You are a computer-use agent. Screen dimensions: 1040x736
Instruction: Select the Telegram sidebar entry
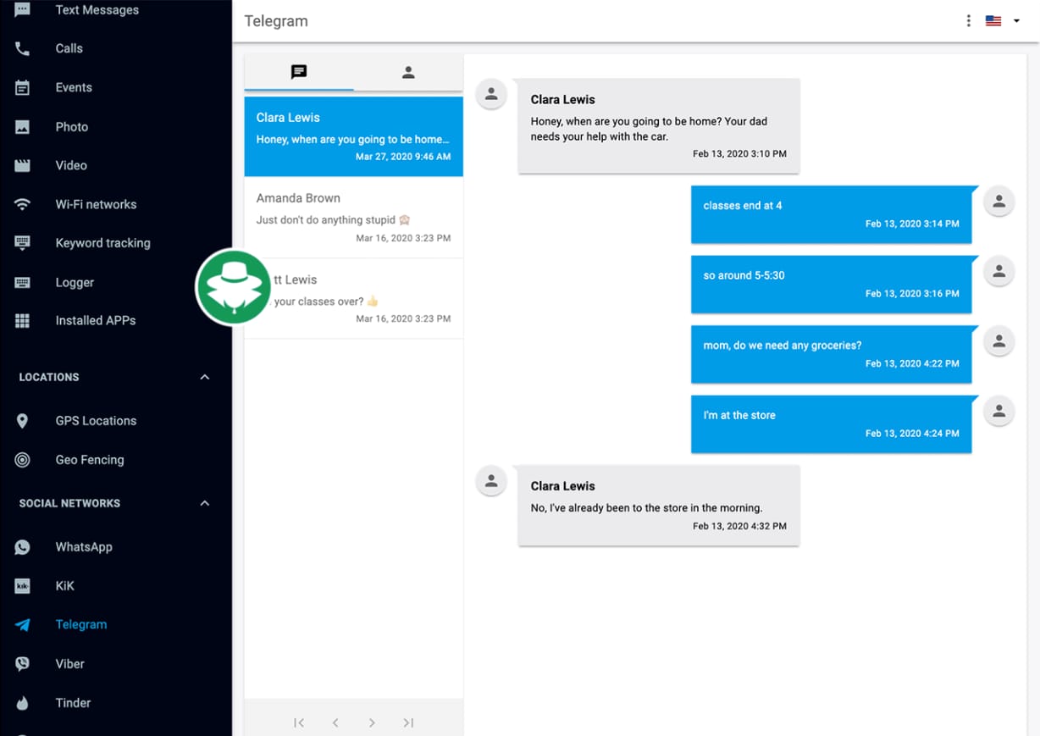pos(81,624)
